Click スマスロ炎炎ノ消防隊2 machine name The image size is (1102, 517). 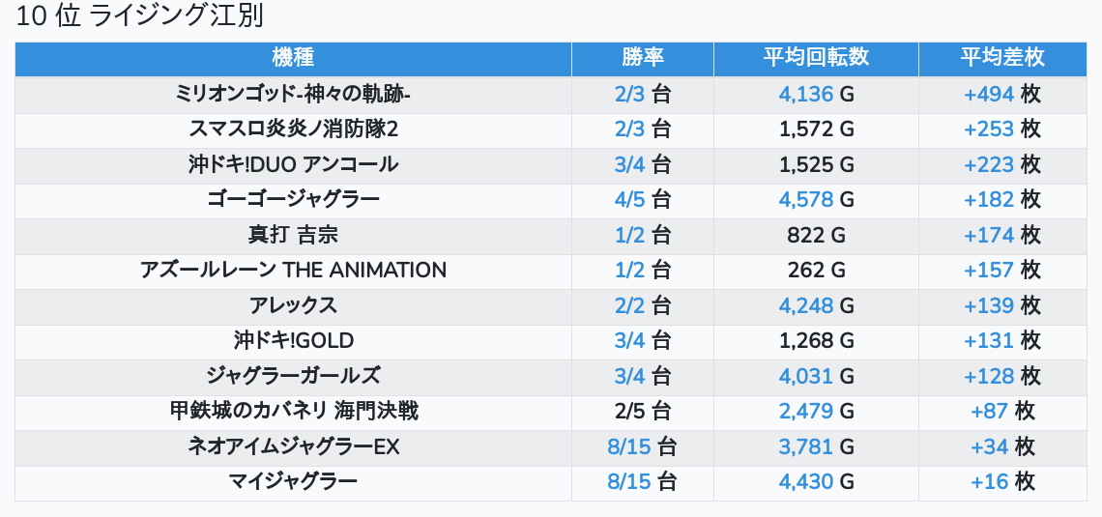[x=293, y=129]
